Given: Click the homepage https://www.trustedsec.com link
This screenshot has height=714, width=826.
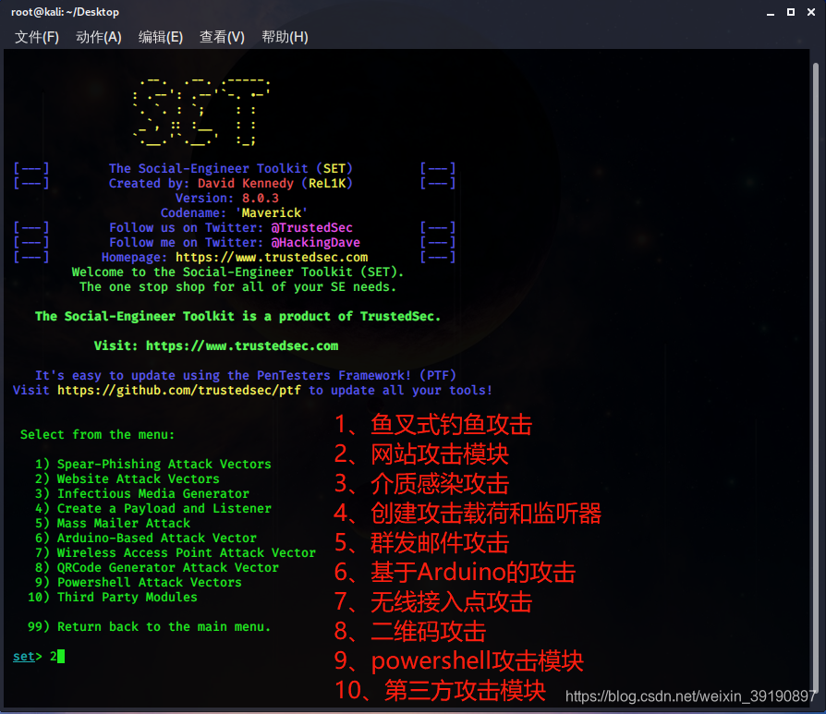Looking at the screenshot, I should click(x=272, y=258).
